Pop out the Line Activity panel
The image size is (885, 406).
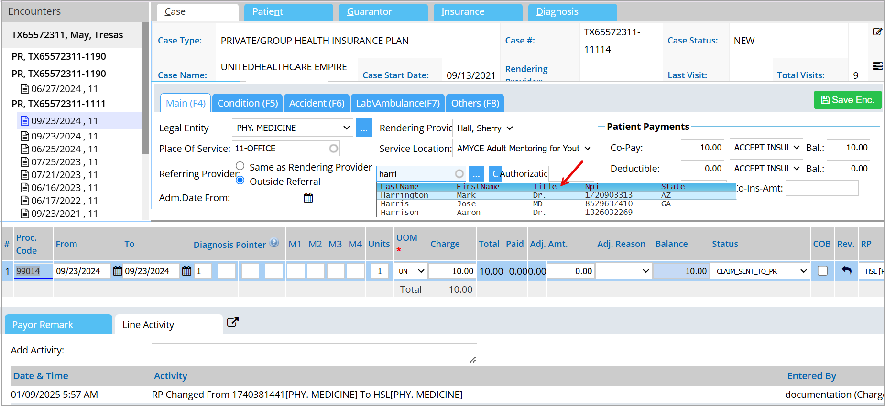click(232, 322)
